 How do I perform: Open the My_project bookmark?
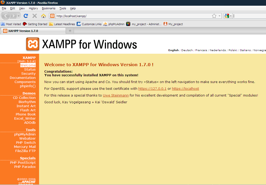(173, 24)
